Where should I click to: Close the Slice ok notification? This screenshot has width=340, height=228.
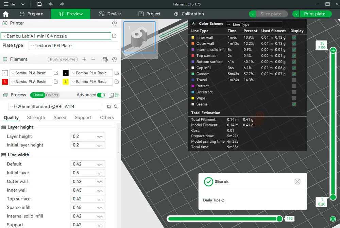(297, 182)
